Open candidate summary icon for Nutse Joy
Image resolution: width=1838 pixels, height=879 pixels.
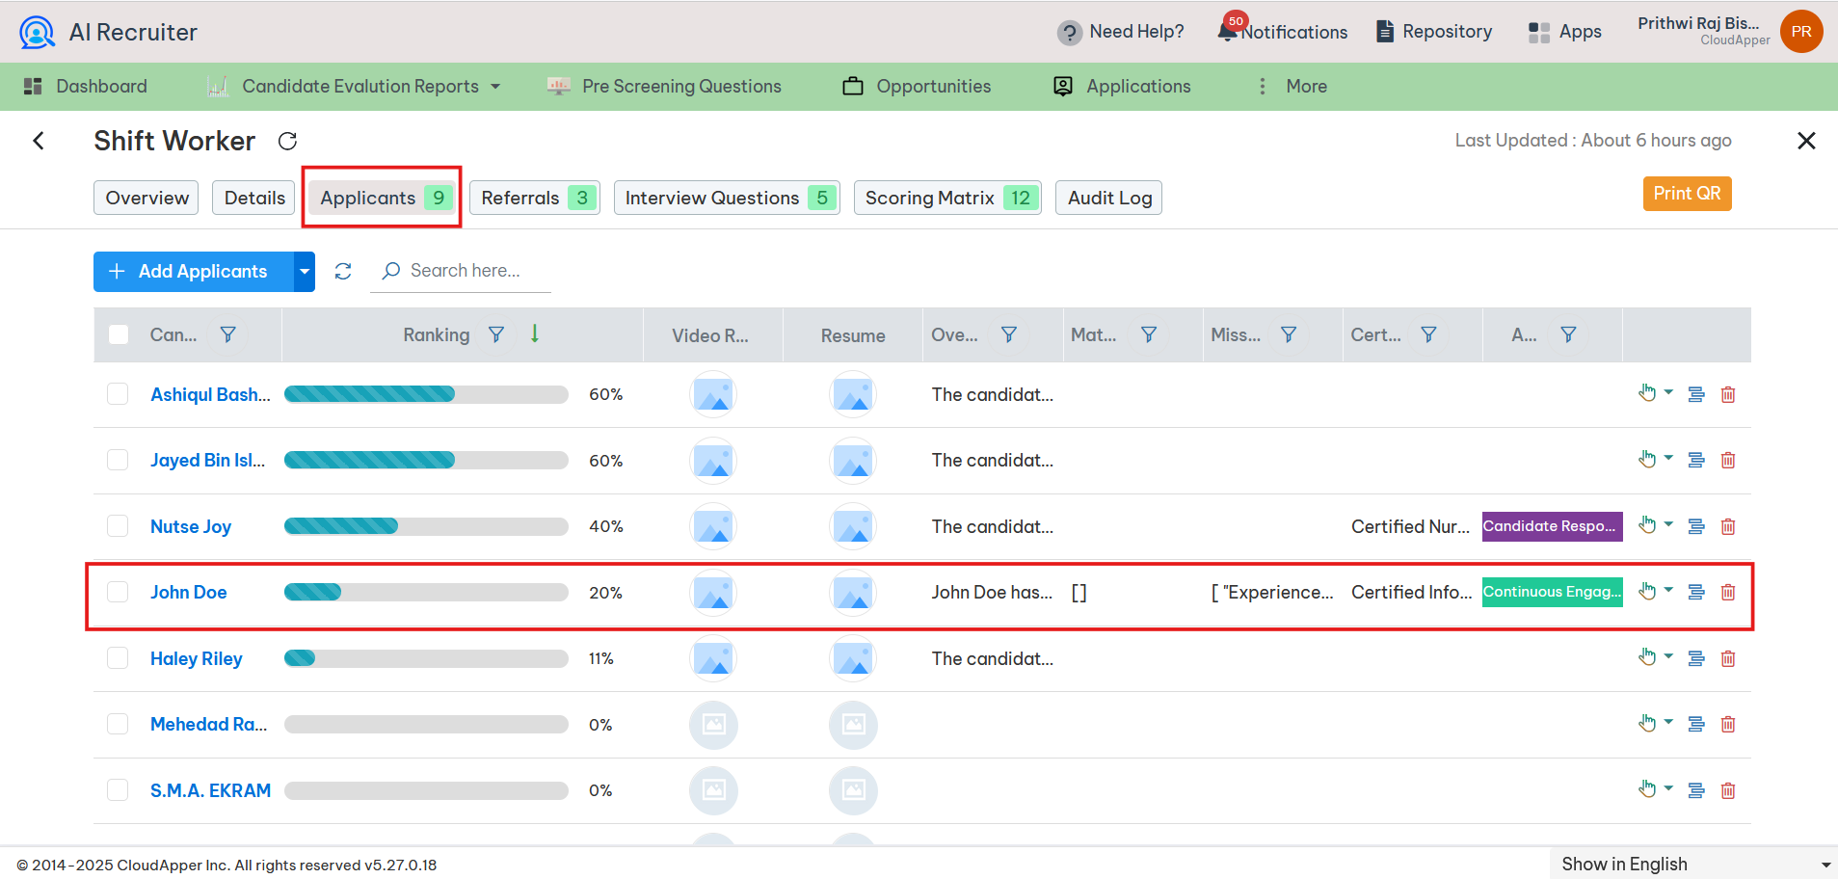(x=1696, y=526)
